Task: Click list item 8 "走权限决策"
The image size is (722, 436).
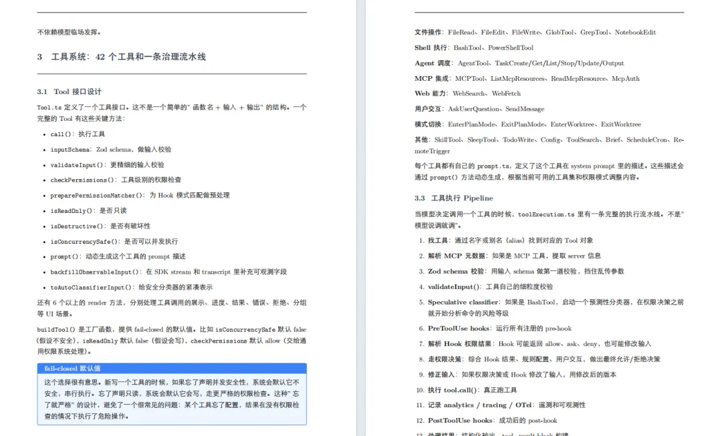Action: (544, 359)
